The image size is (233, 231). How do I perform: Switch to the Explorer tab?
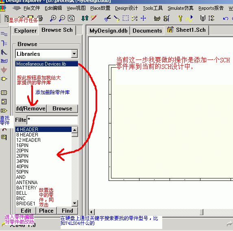(x=25, y=31)
